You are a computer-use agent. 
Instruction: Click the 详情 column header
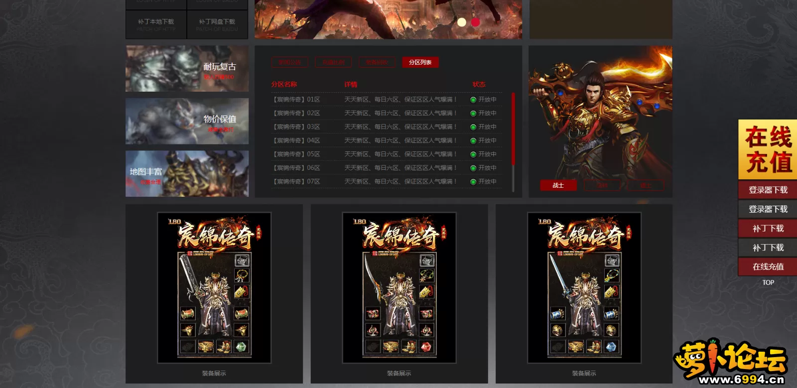click(x=351, y=85)
